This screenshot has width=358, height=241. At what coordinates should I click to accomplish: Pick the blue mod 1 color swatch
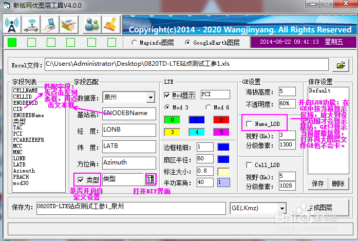(197, 120)
